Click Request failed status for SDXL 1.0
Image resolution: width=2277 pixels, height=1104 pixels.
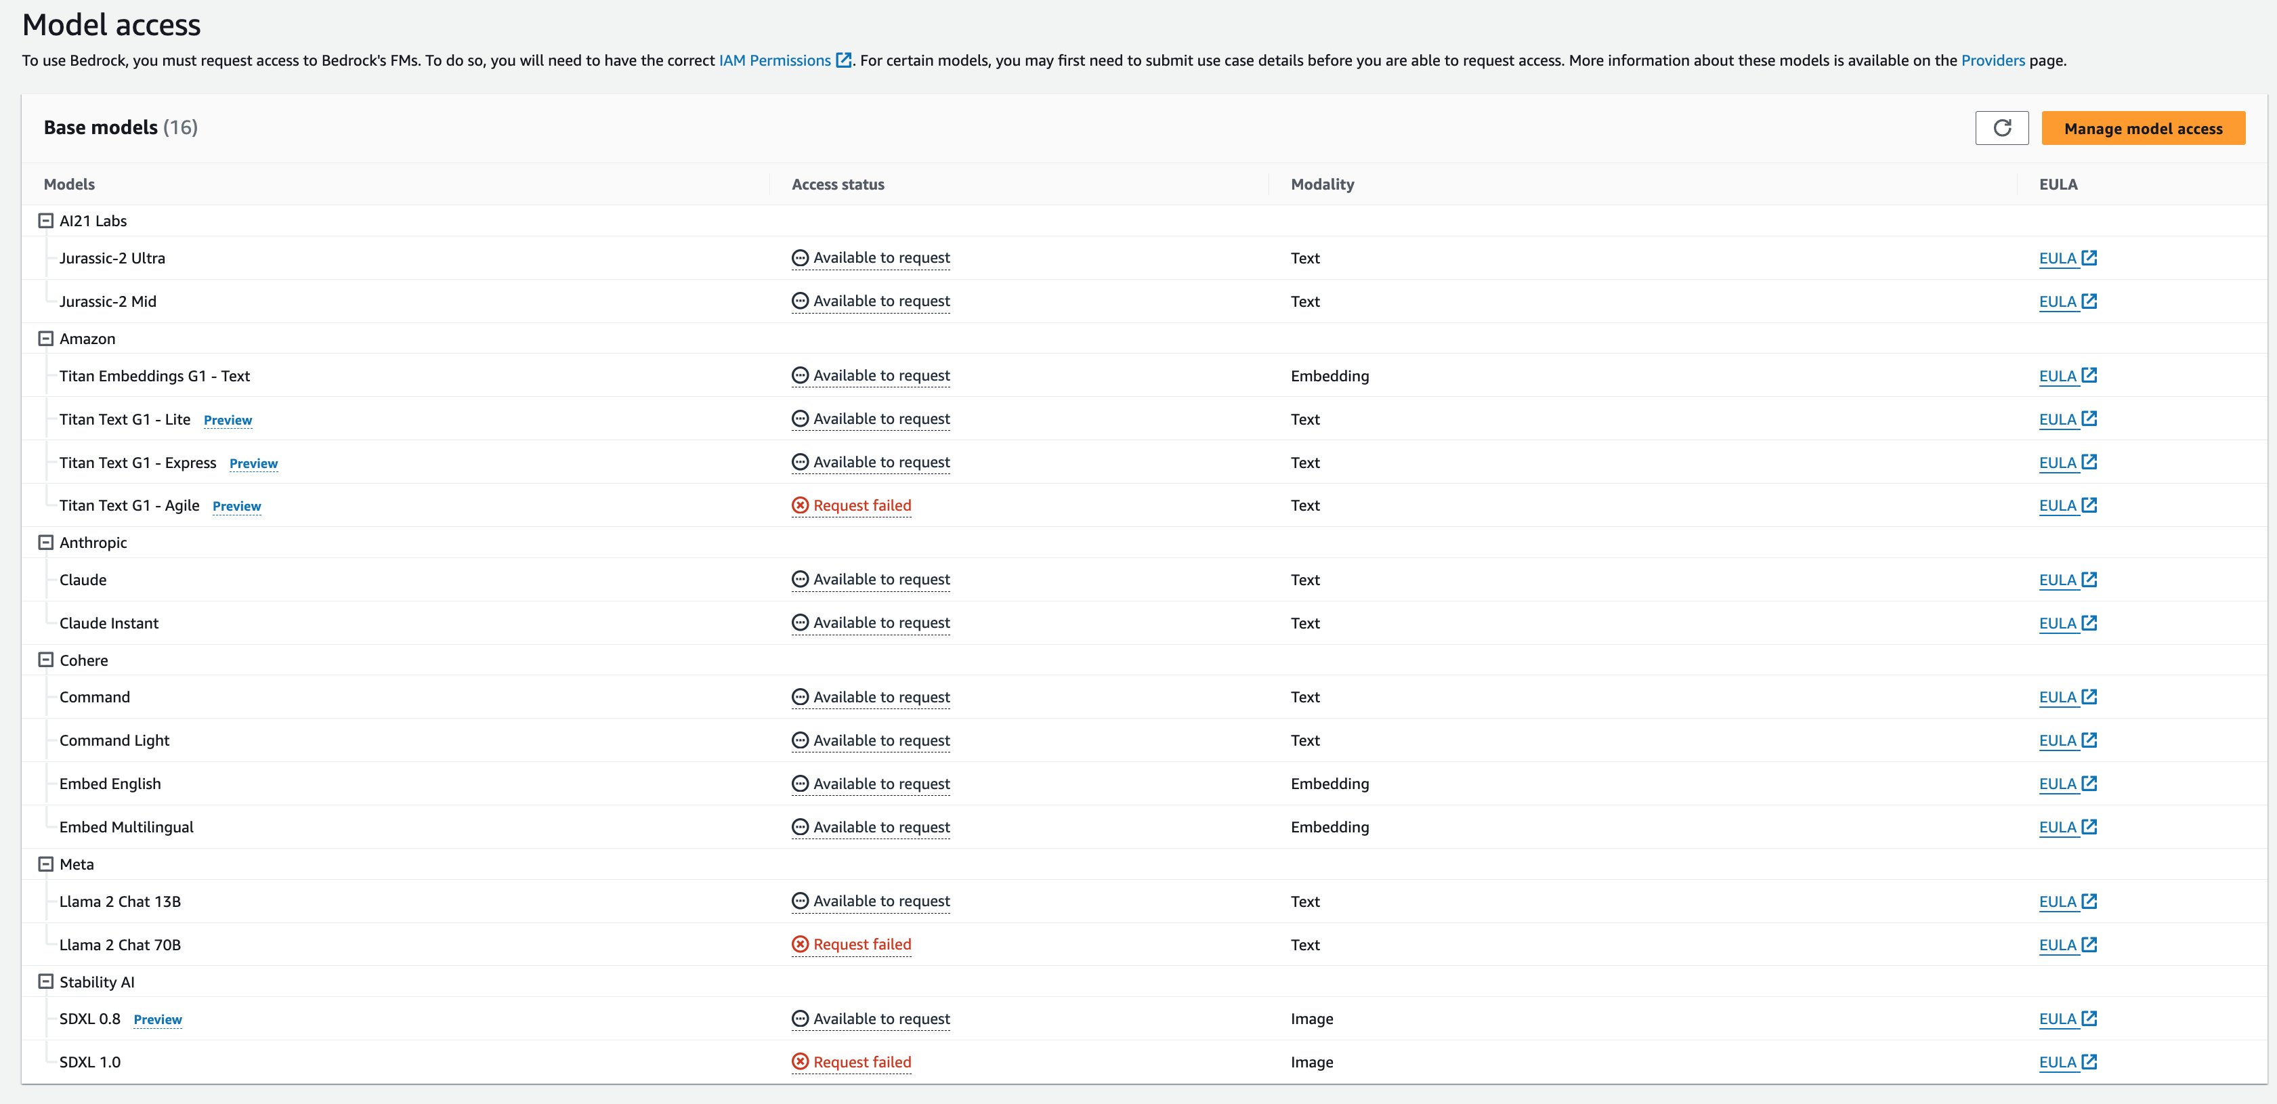(851, 1063)
